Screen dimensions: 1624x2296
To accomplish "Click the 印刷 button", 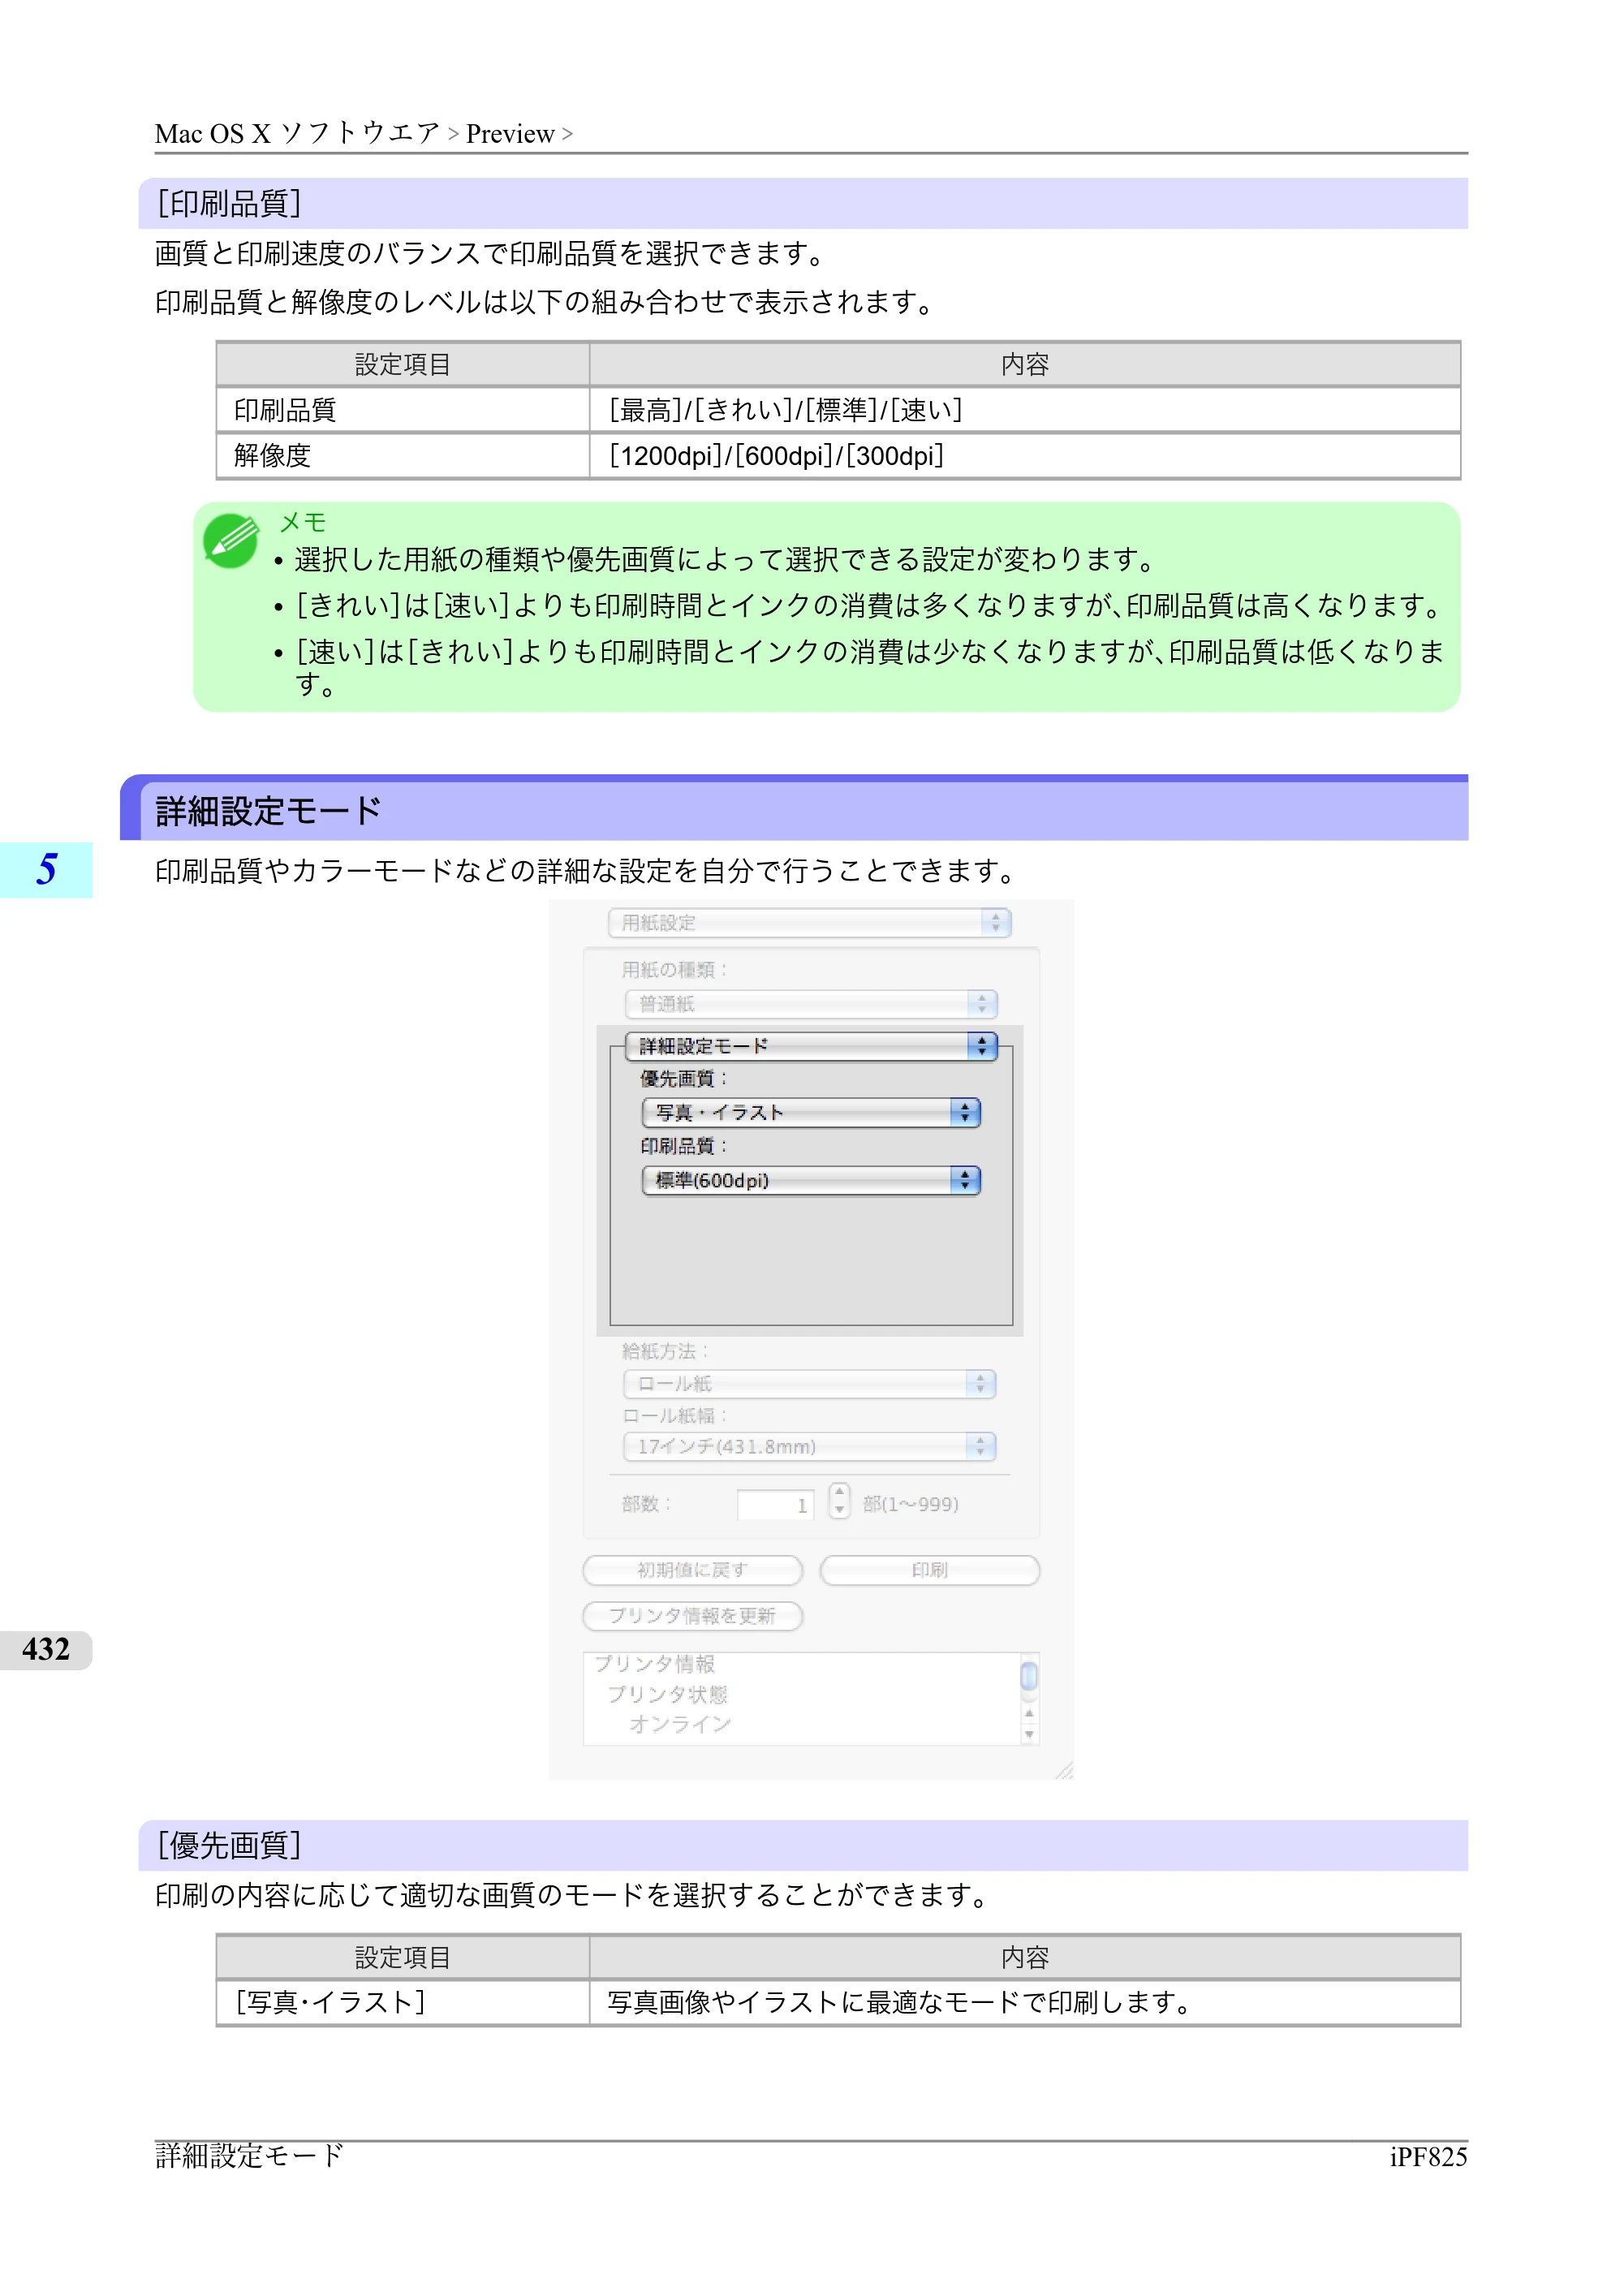I will [930, 1570].
